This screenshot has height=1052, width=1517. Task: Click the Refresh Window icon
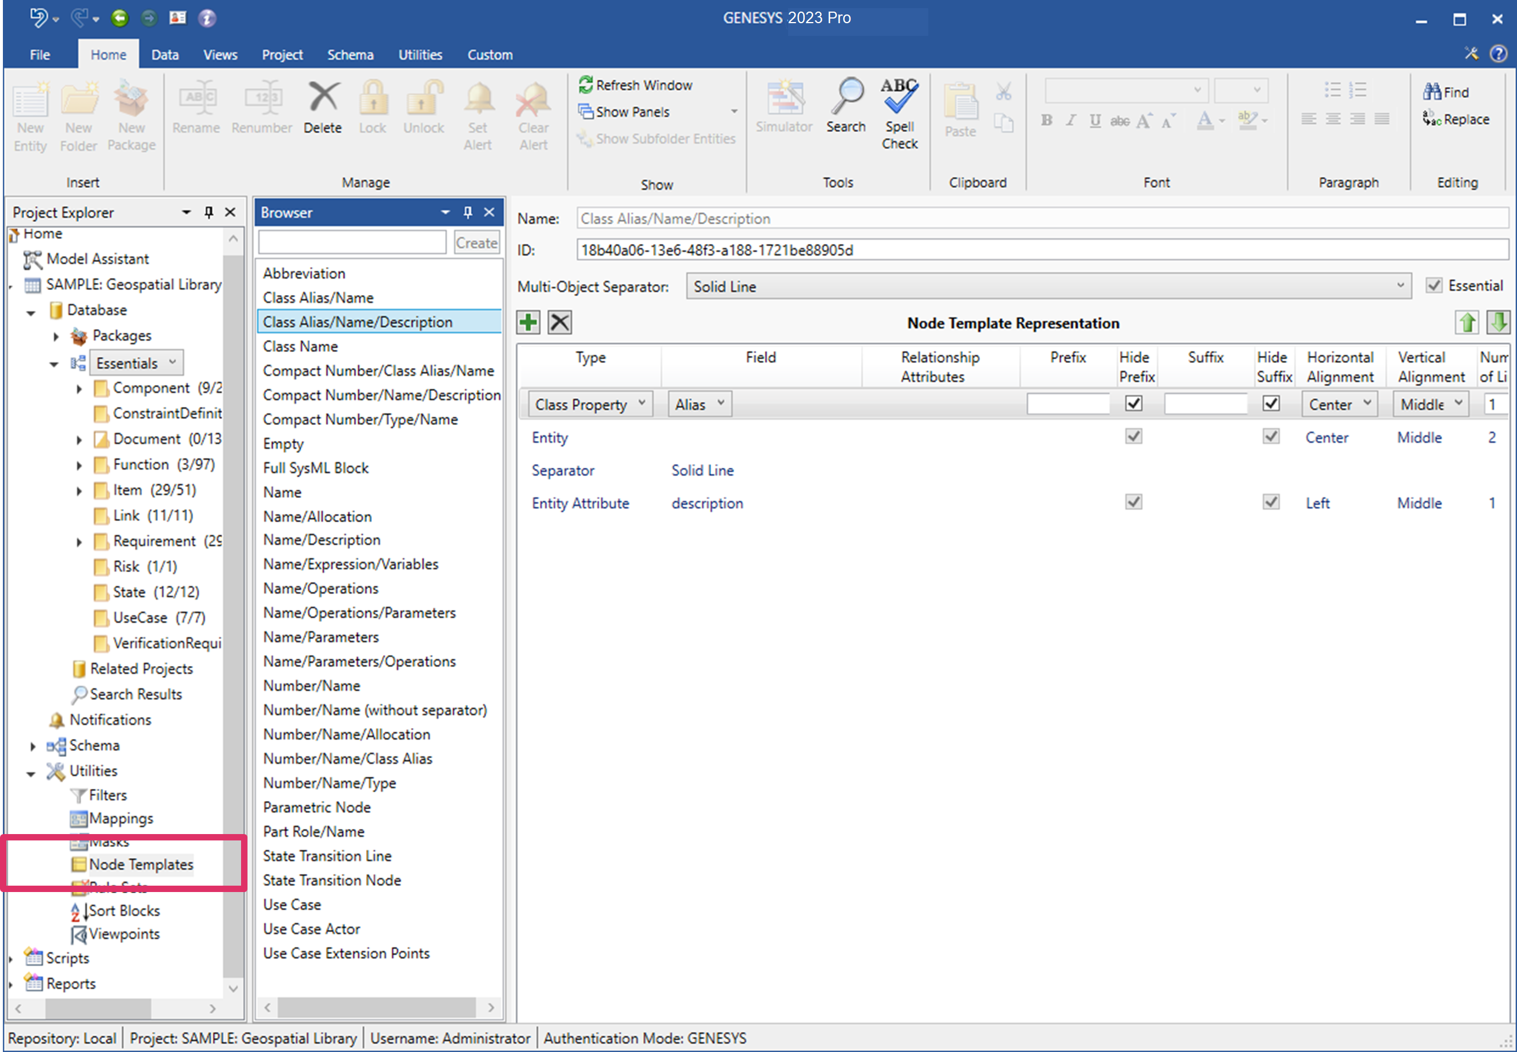(x=585, y=85)
